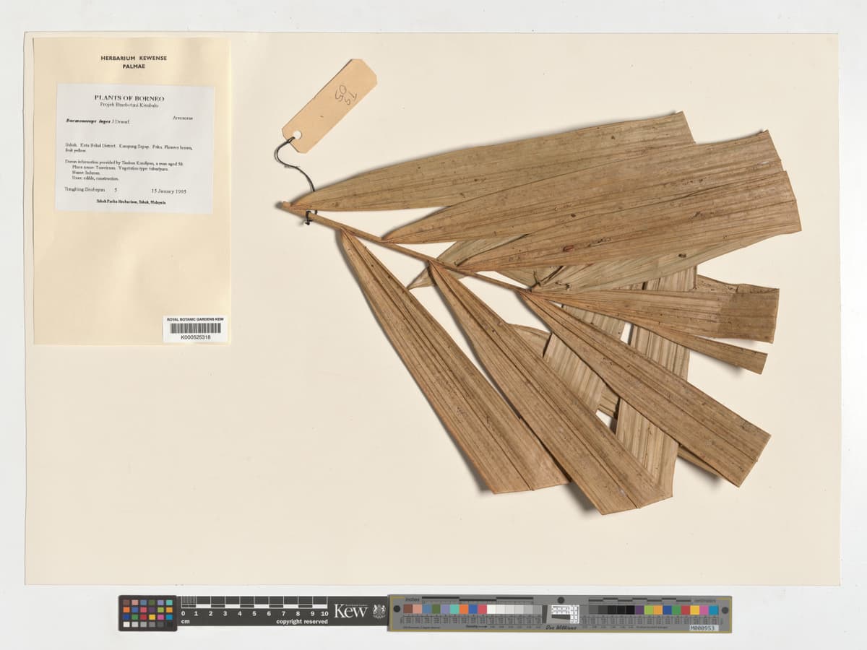This screenshot has width=867, height=650.
Task: Click barcode number K000525318
Action: [195, 337]
